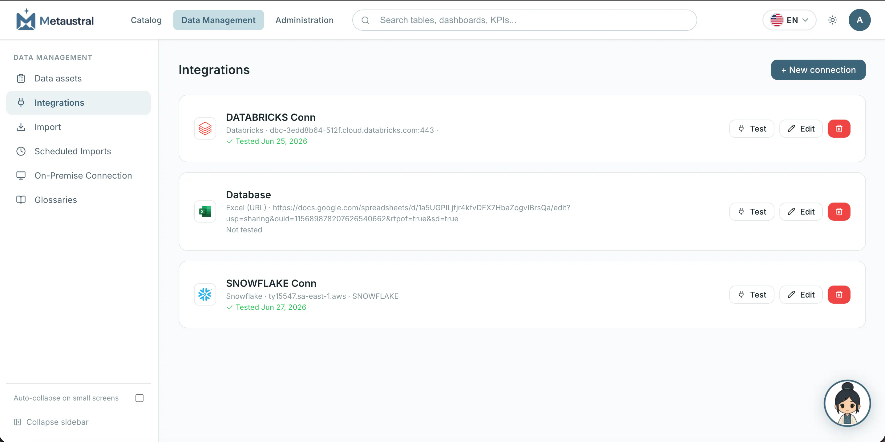Enable Auto-collapse on small screens checkbox
Image resolution: width=885 pixels, height=442 pixels.
click(x=139, y=398)
